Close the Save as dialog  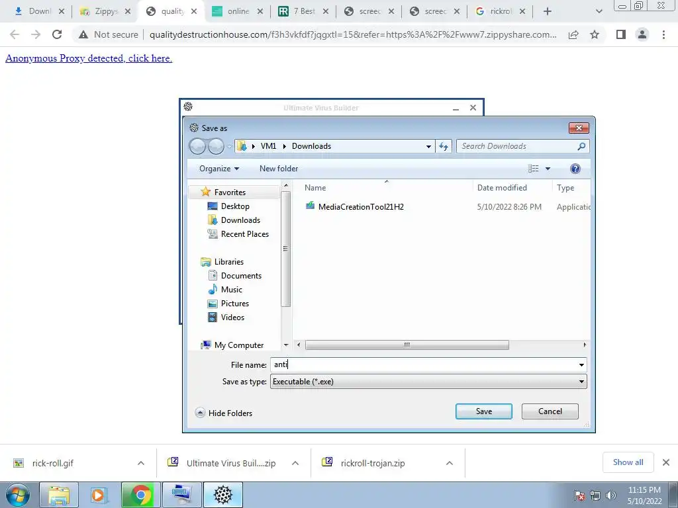[579, 128]
